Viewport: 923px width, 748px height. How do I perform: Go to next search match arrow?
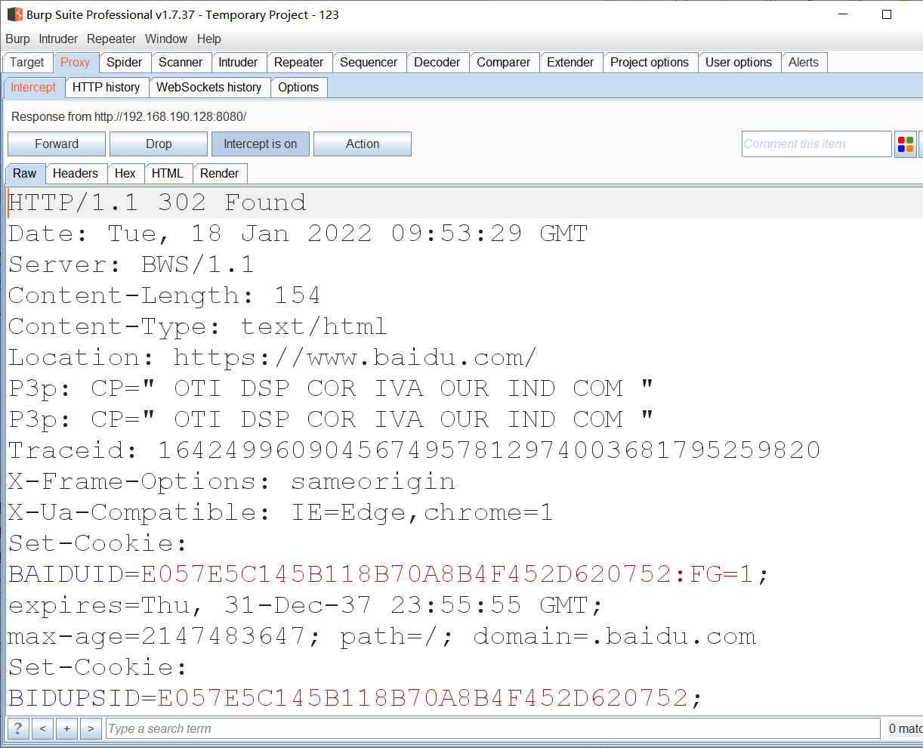pyautogui.click(x=91, y=728)
